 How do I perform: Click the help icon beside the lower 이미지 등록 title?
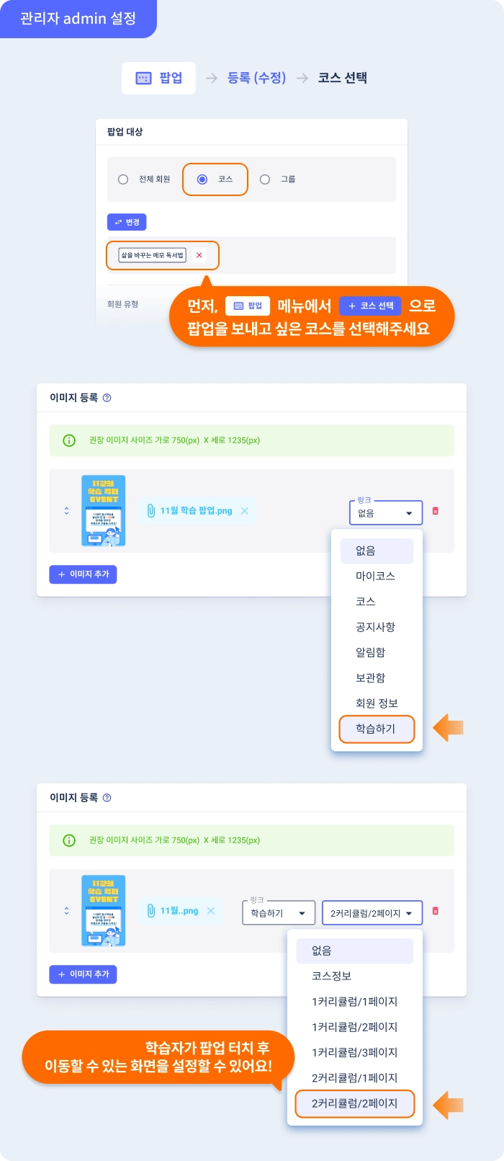point(107,798)
